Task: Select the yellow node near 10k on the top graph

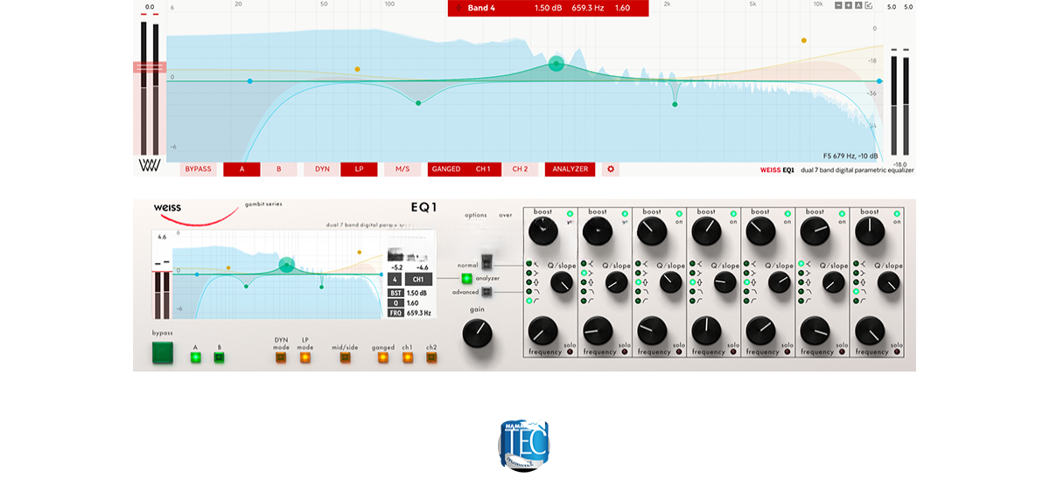Action: click(803, 40)
